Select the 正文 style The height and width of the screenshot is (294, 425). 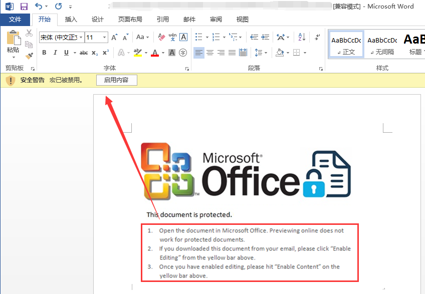coord(346,45)
